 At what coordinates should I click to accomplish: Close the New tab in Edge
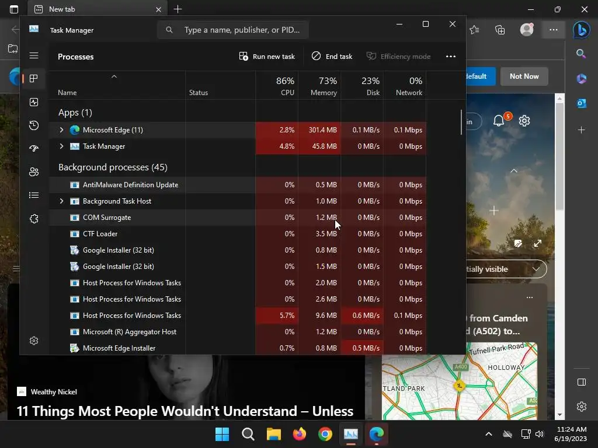click(158, 9)
